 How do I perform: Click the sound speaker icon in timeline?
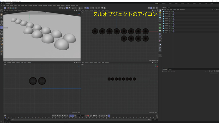(75, 116)
